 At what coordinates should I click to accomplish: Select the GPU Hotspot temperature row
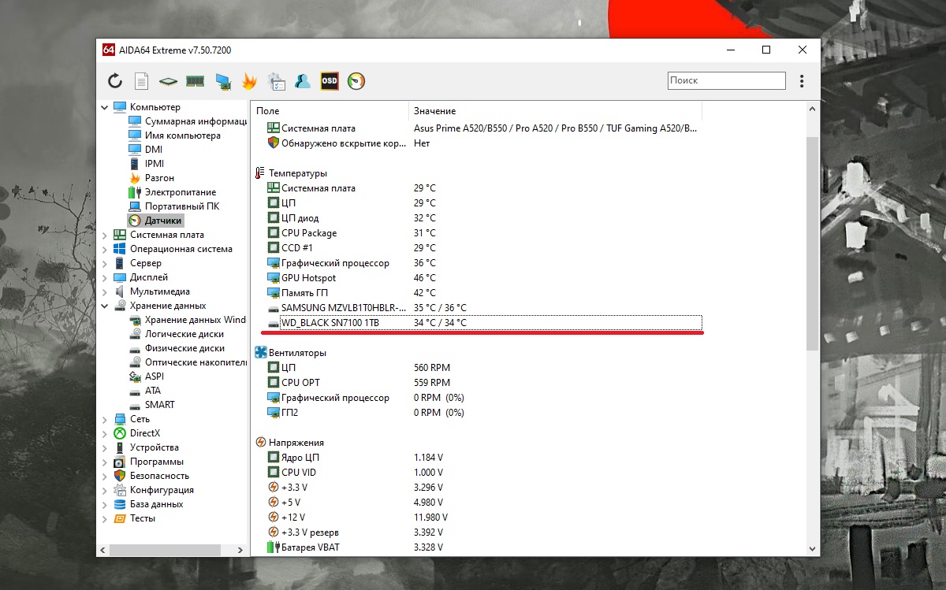[484, 278]
